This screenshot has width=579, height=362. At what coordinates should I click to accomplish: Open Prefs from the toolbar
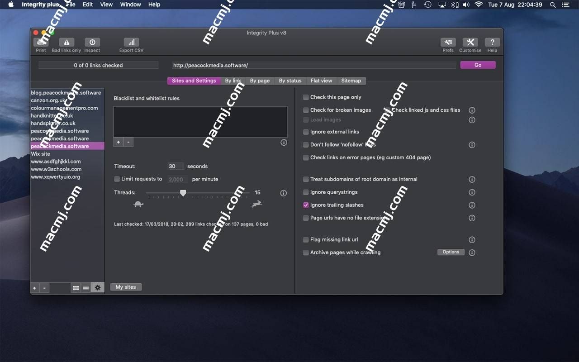(448, 43)
